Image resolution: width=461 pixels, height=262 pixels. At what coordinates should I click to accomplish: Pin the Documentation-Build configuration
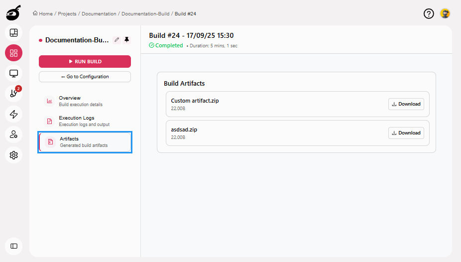[x=127, y=40]
